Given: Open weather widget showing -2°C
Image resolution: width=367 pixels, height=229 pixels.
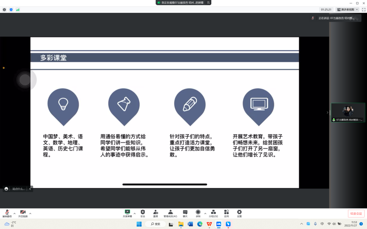Looking at the screenshot, I should pos(10,224).
